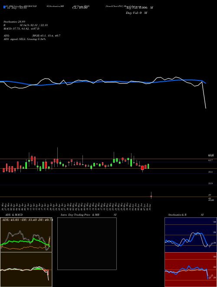This screenshot has height=287, width=217.
Task: Click the 'SI 14/5: 32.12 / 22.13' value
Action: click(x=33, y=25)
